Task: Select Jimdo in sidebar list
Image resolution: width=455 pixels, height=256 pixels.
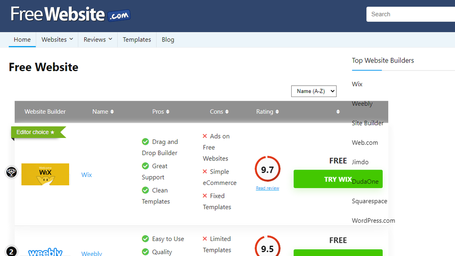Action: (360, 162)
